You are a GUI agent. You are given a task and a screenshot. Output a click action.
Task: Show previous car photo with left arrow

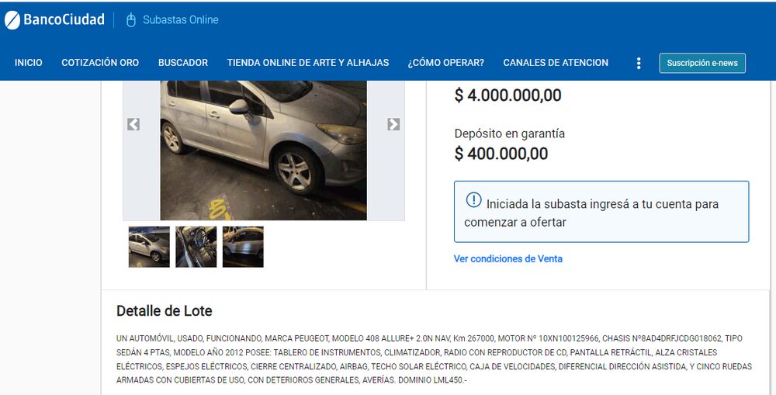pyautogui.click(x=133, y=124)
